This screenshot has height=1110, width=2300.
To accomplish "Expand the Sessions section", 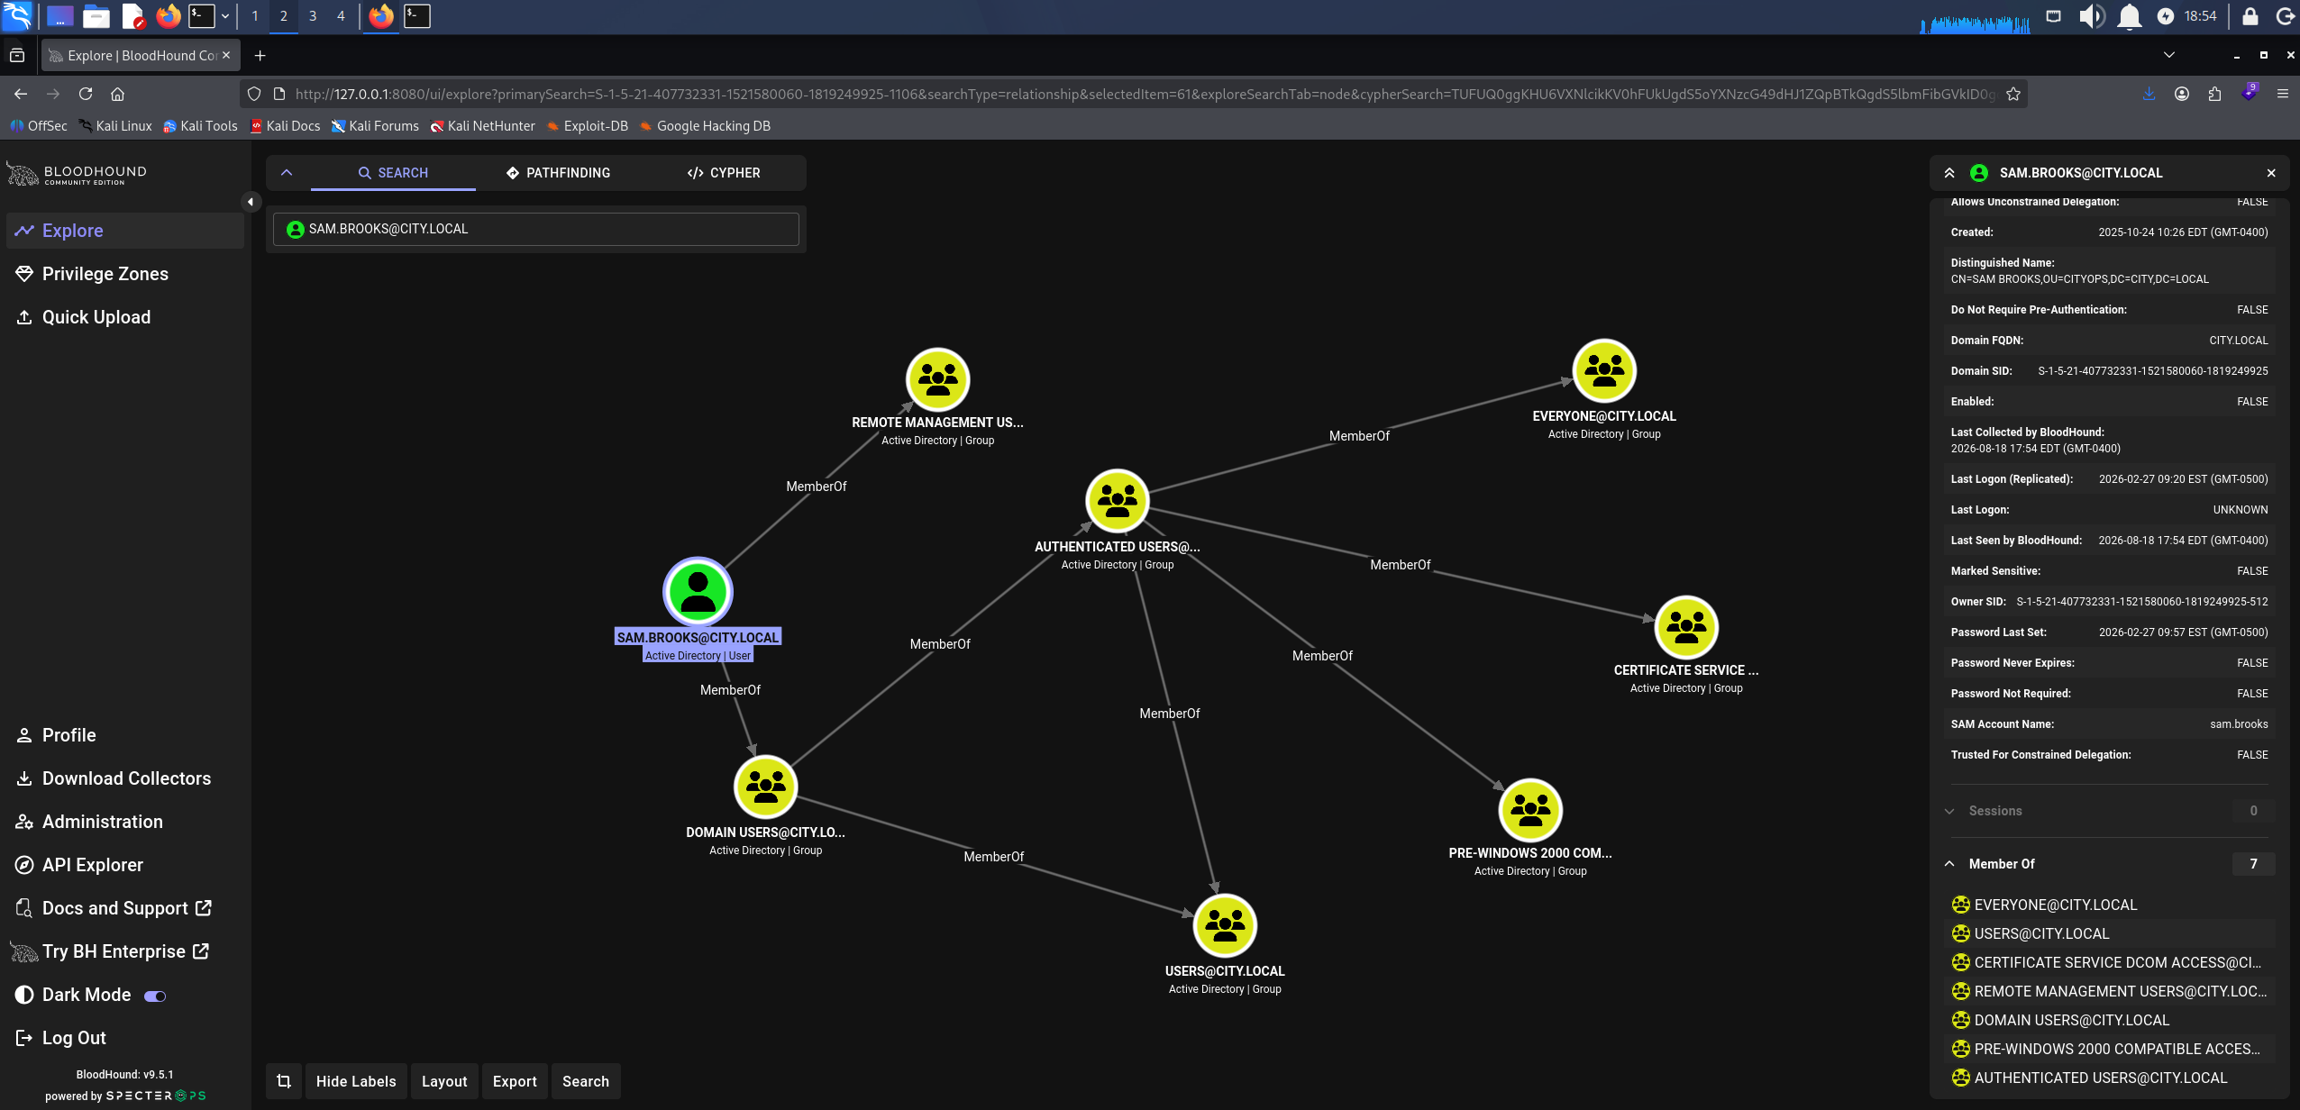I will pos(1949,811).
